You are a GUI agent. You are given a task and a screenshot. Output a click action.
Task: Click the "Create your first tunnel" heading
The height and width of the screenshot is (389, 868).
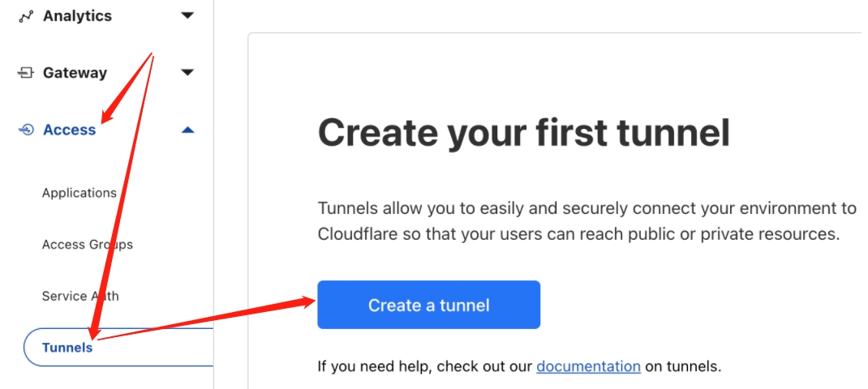tap(523, 132)
